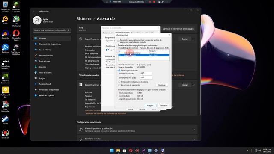Click the 'Tamaño inicial (MB)' input field
The height and width of the screenshot is (154, 274).
pyautogui.click(x=146, y=73)
